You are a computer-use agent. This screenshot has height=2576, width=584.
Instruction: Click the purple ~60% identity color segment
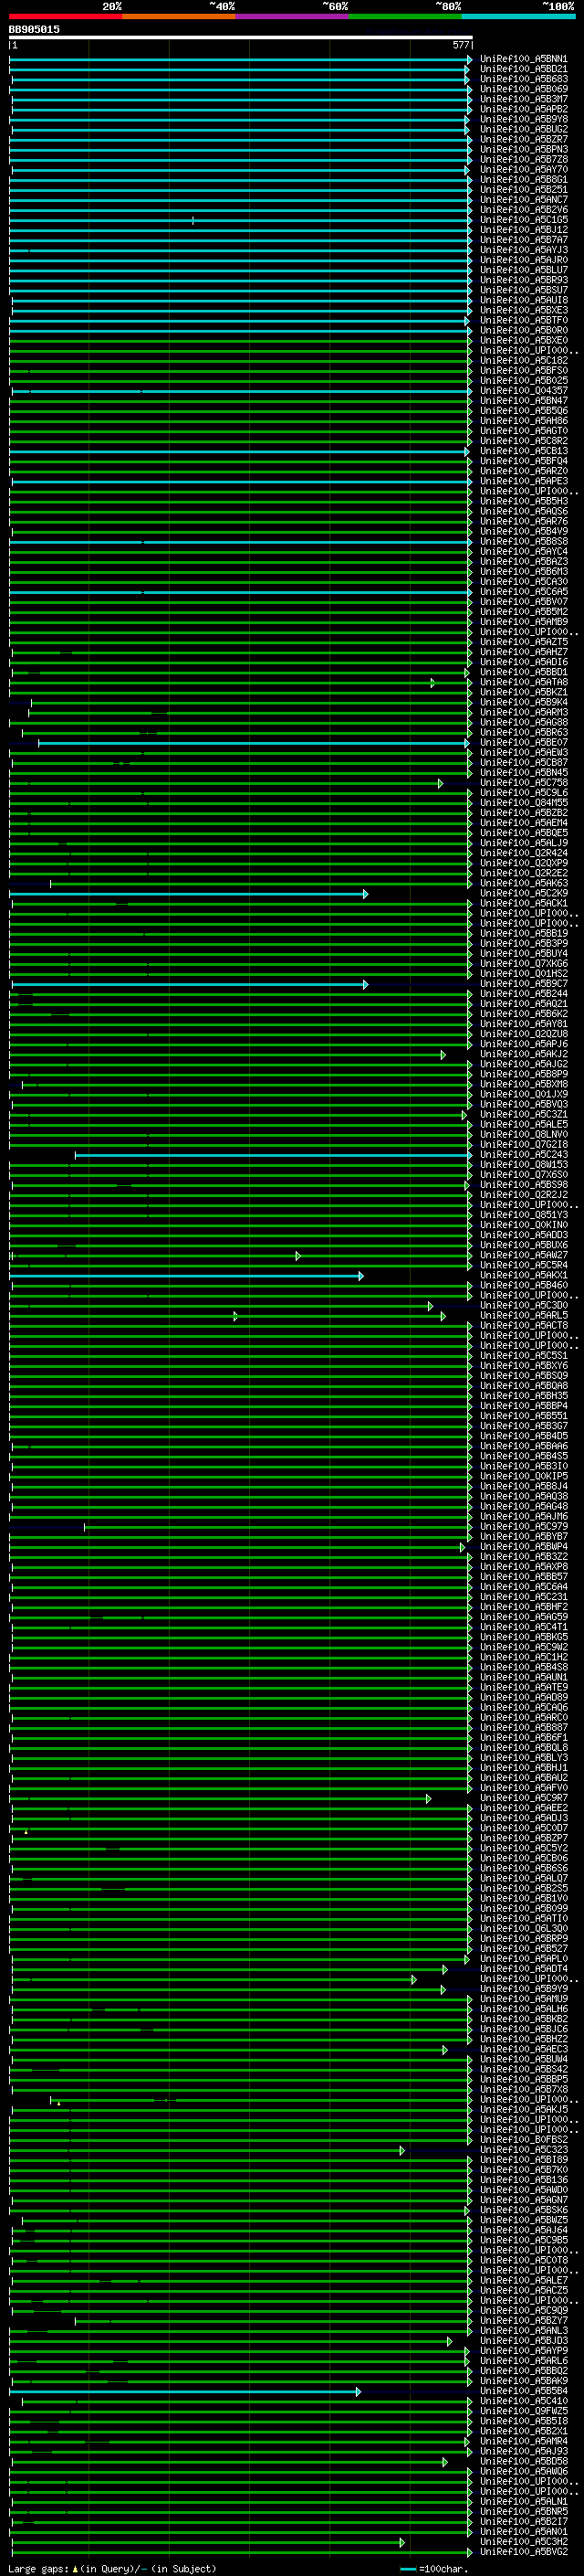[293, 16]
